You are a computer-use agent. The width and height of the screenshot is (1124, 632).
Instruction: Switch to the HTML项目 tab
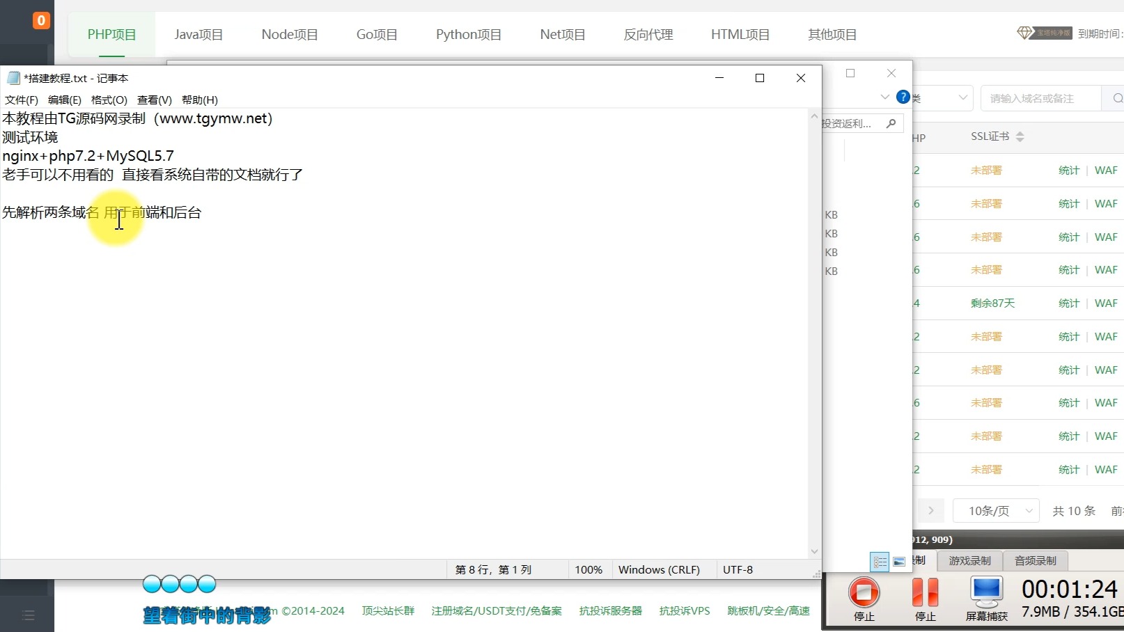click(740, 34)
